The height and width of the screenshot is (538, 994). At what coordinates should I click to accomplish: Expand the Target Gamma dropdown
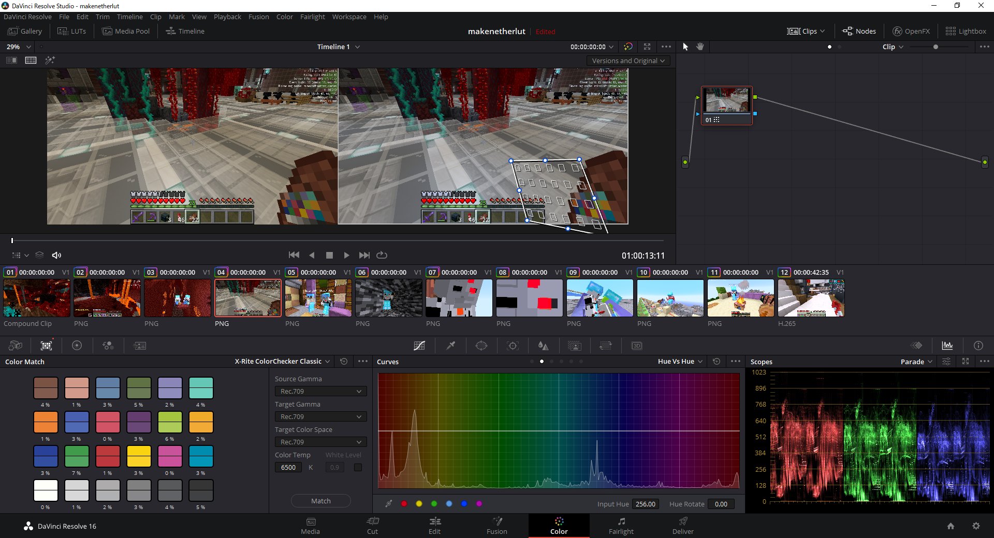[320, 416]
